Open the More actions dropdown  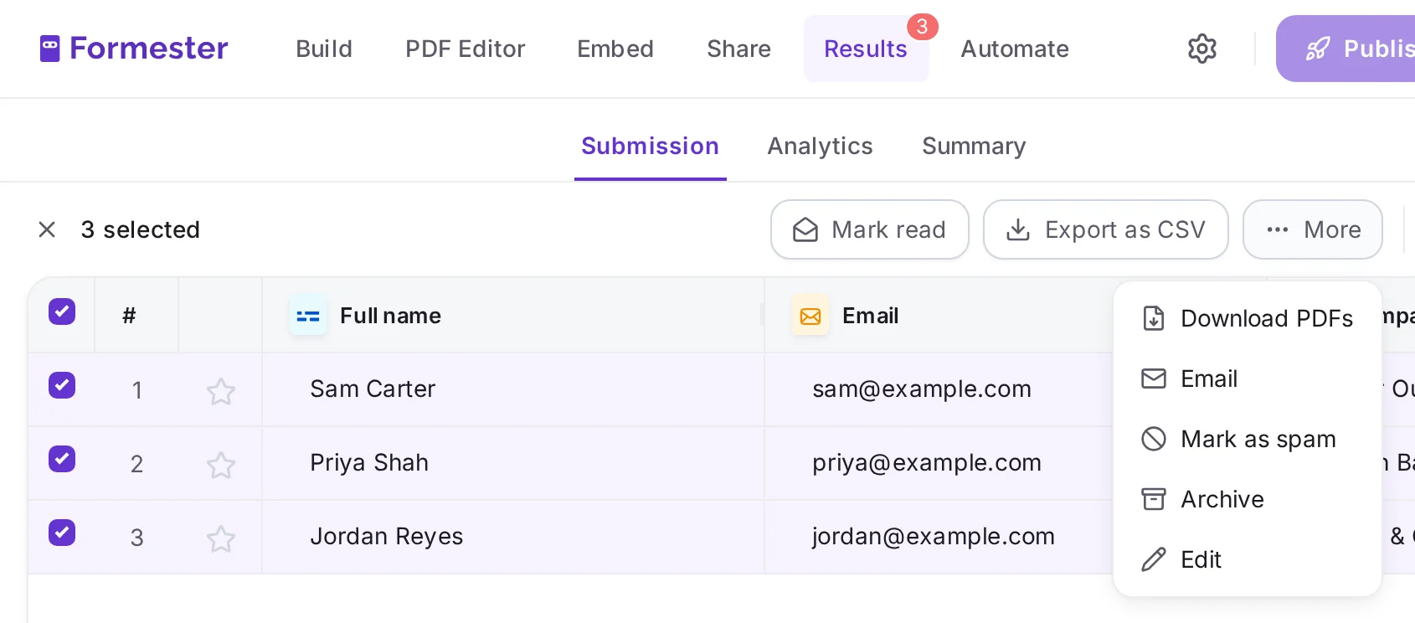click(x=1313, y=229)
